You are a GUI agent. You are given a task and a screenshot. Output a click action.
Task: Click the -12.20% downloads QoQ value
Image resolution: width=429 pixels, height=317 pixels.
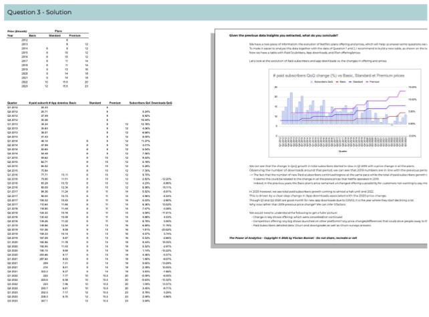(166, 179)
